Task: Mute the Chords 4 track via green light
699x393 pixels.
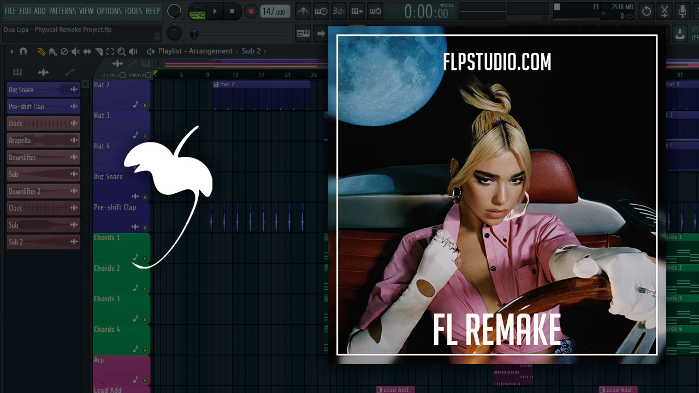Action: coord(145,350)
